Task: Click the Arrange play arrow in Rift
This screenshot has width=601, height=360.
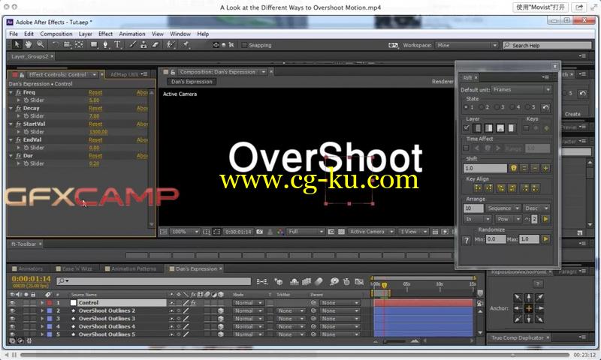Action: 545,219
